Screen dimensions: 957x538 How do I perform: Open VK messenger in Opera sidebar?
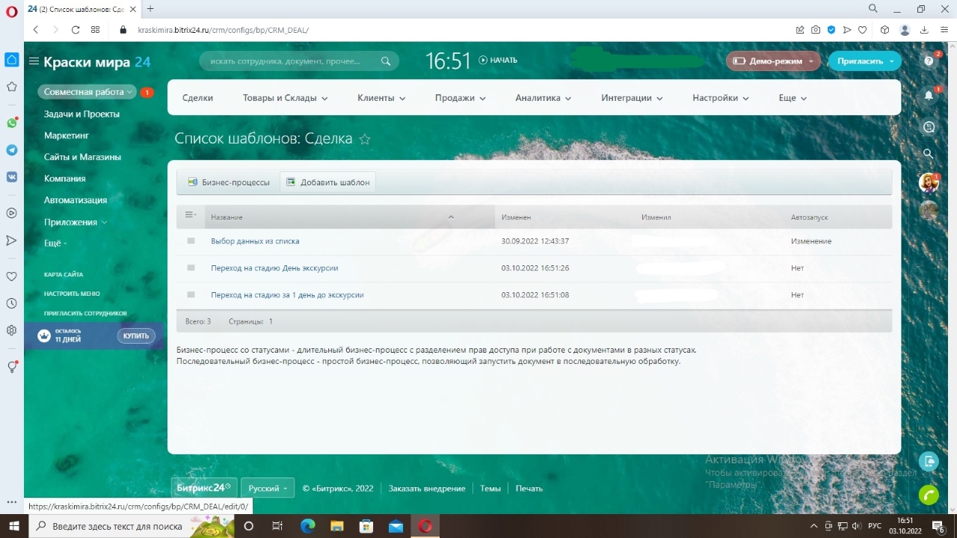pyautogui.click(x=12, y=177)
